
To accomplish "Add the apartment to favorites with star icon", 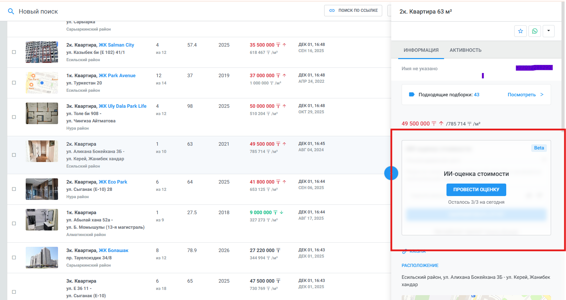I will 520,31.
